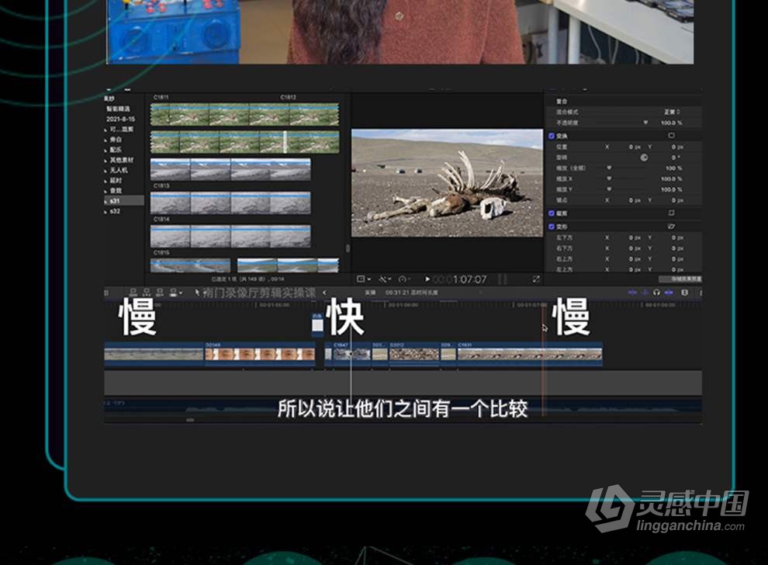This screenshot has width=768, height=565.
Task: Click the horizontal scrollbar at timeline bottom
Action: click(190, 420)
